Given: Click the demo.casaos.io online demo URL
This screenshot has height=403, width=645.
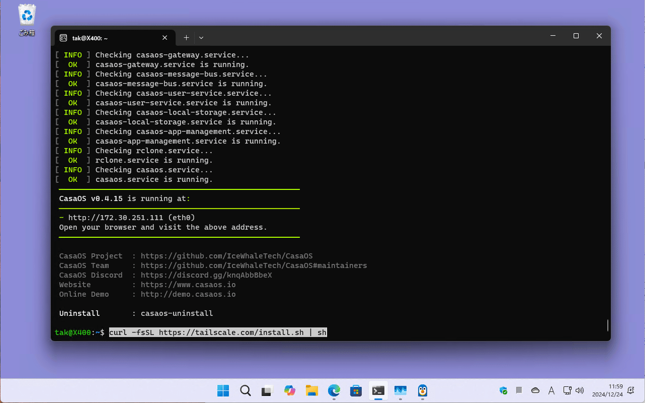Looking at the screenshot, I should pos(188,294).
